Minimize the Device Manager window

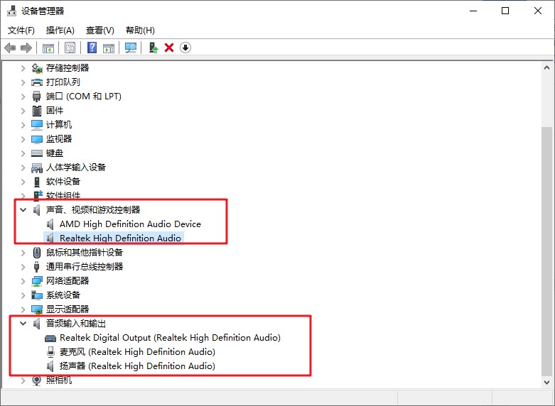click(473, 11)
